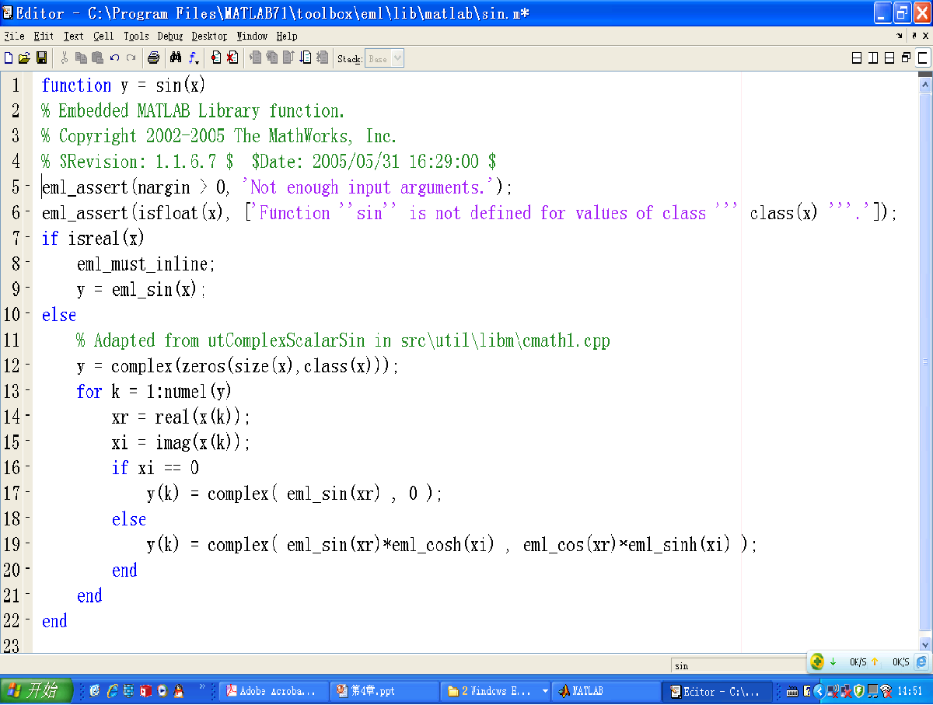Click the Exit debug mode icon

point(322,58)
